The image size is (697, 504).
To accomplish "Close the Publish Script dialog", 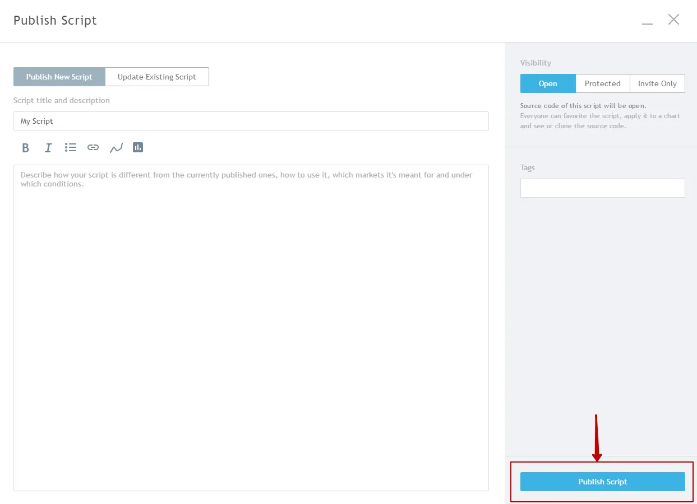I will [x=673, y=20].
